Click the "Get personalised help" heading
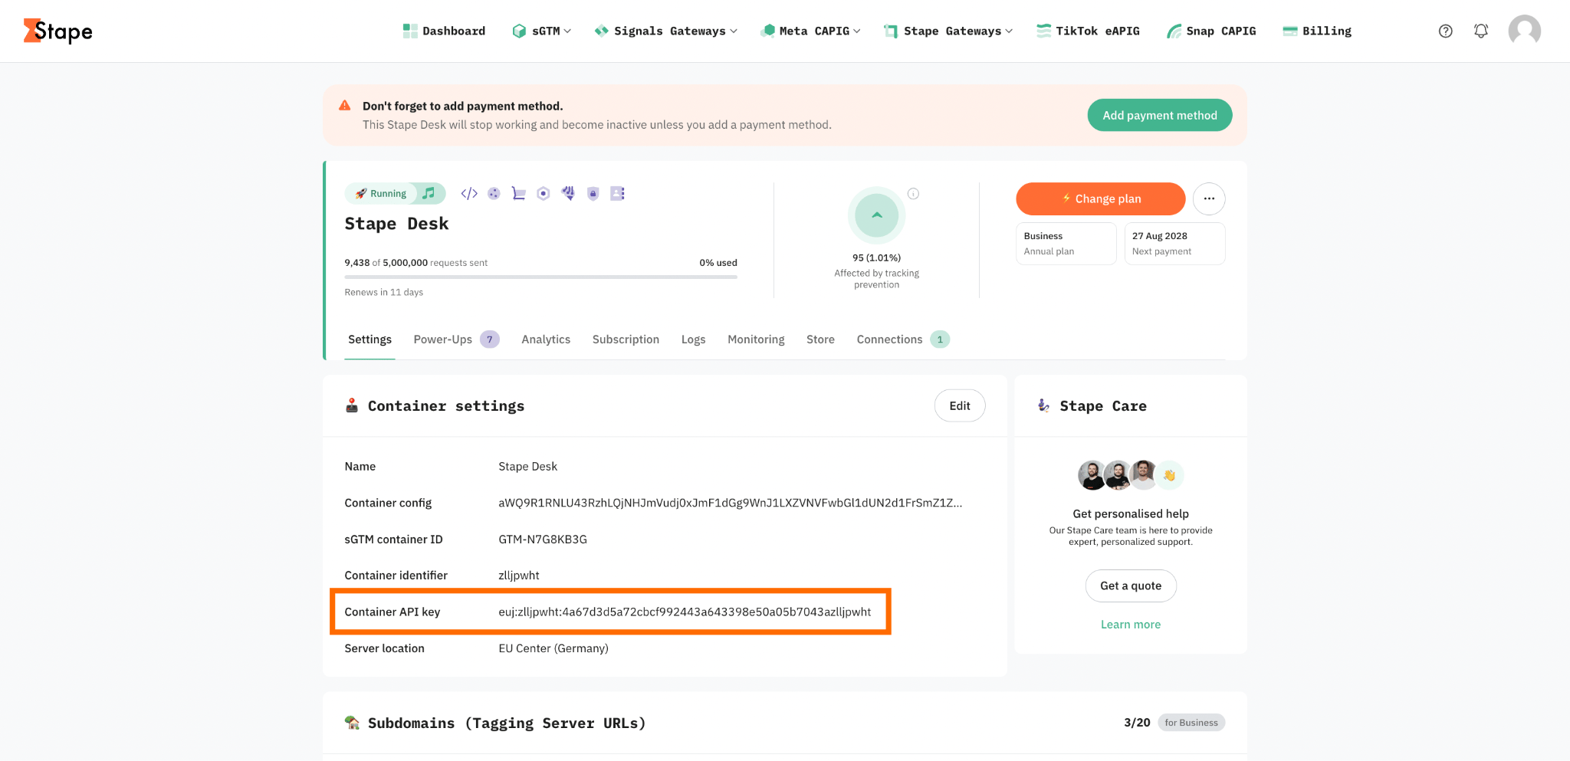This screenshot has height=761, width=1570. pyautogui.click(x=1131, y=513)
